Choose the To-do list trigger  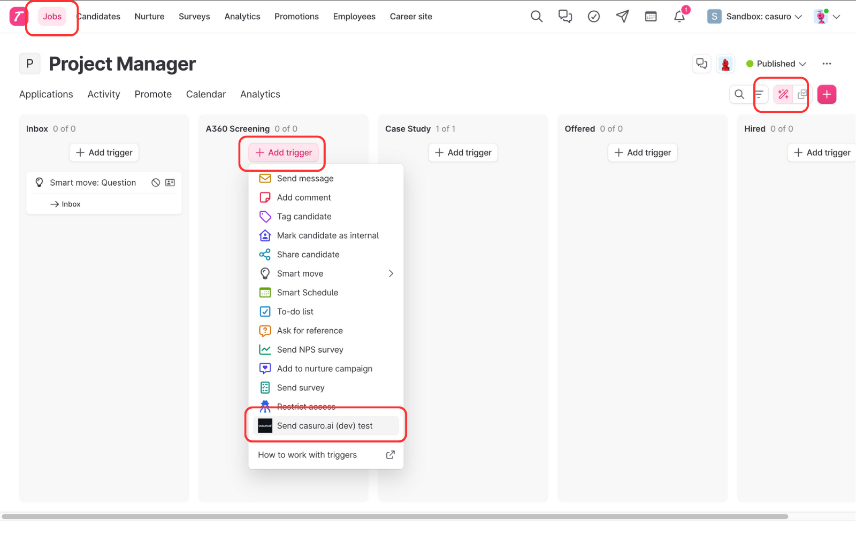[x=326, y=311]
